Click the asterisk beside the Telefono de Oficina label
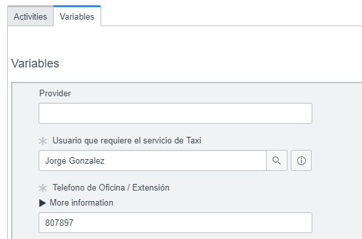 pos(42,188)
